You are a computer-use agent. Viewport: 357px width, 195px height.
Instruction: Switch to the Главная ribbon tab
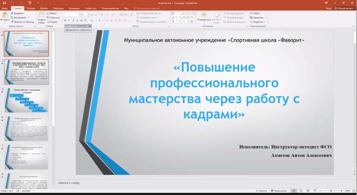click(17, 8)
